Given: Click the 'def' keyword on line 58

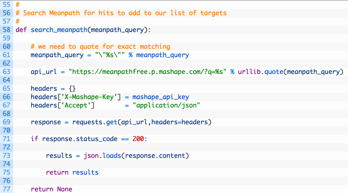Looking at the screenshot, I should point(21,30).
